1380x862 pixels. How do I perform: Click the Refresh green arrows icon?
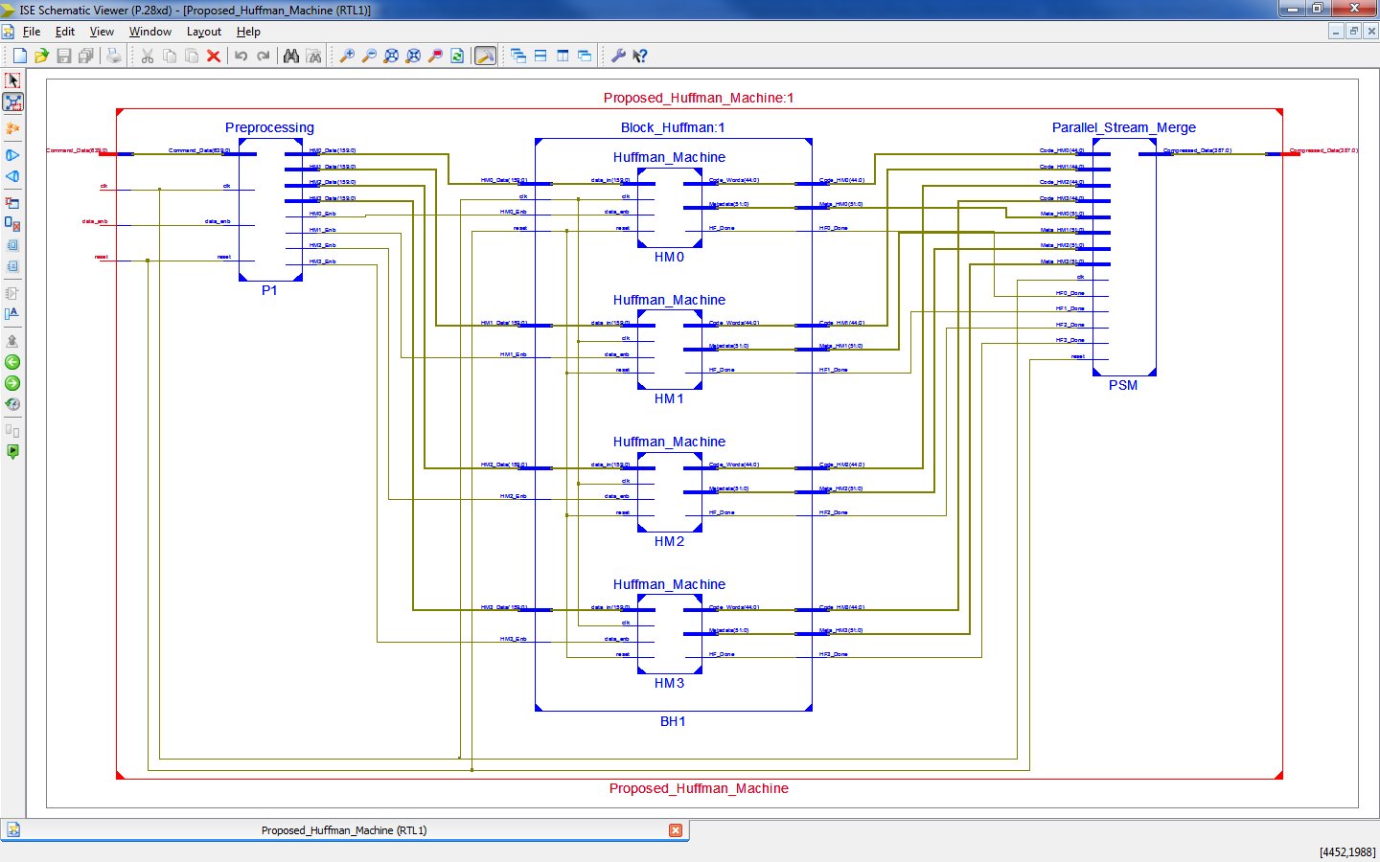click(457, 56)
